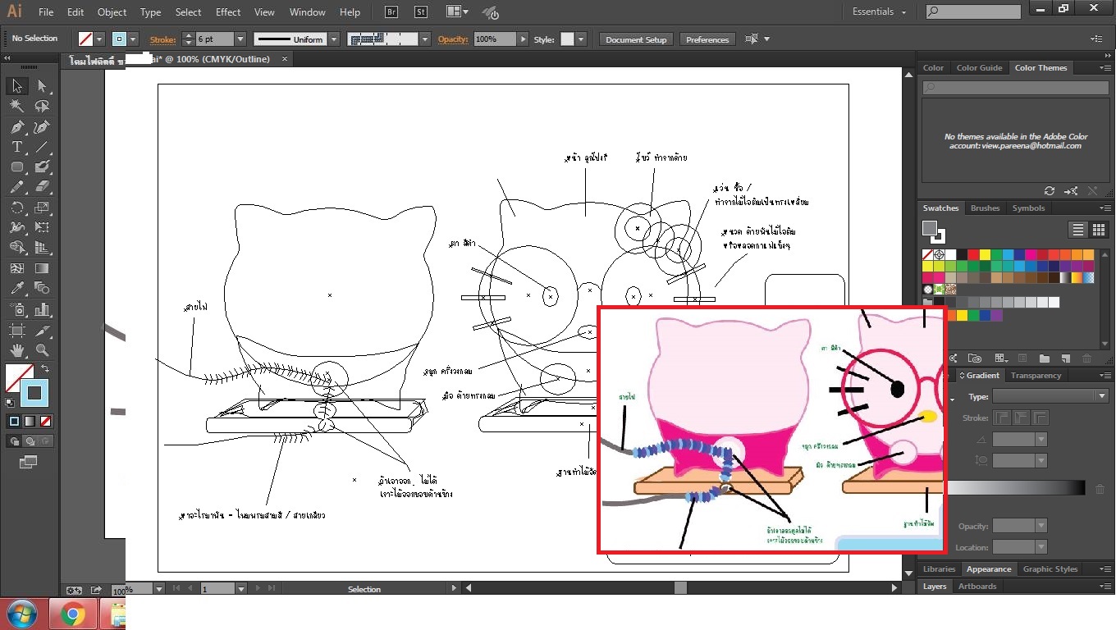Open the stroke color dropdown arrow
This screenshot has width=1116, height=630.
pos(135,39)
